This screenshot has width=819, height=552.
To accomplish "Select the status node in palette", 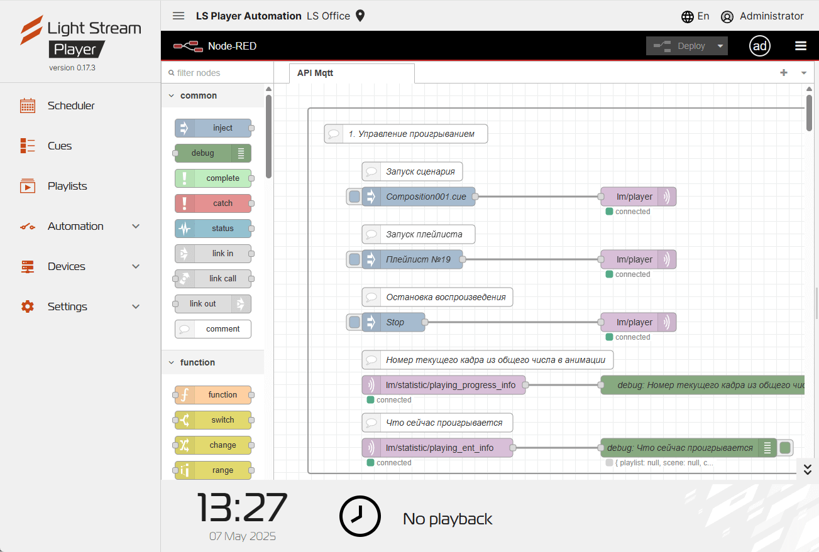I will point(213,229).
